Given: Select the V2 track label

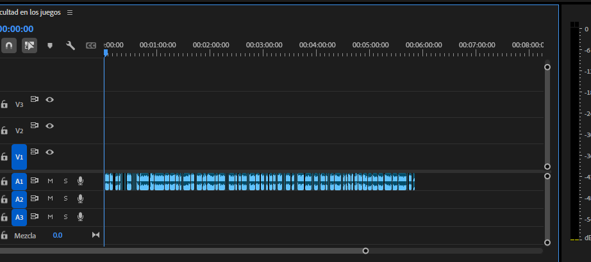Looking at the screenshot, I should click(x=19, y=131).
